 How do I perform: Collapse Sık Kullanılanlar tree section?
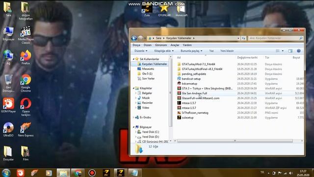pos(133,59)
